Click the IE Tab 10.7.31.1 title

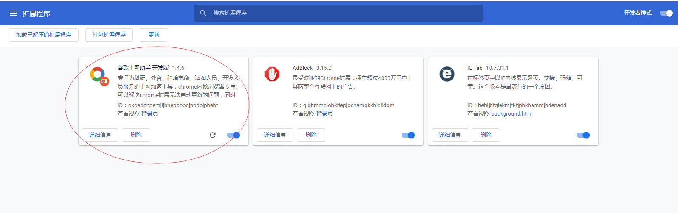tap(488, 68)
